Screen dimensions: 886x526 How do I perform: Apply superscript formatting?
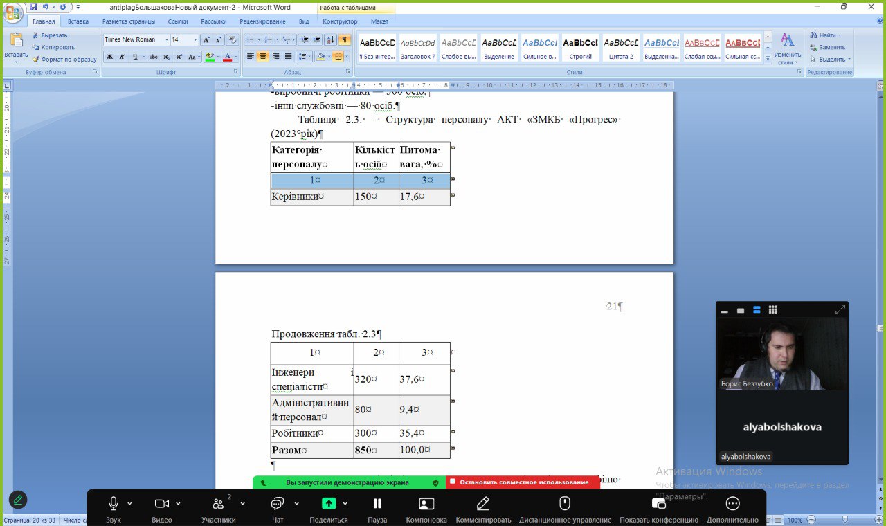point(179,57)
